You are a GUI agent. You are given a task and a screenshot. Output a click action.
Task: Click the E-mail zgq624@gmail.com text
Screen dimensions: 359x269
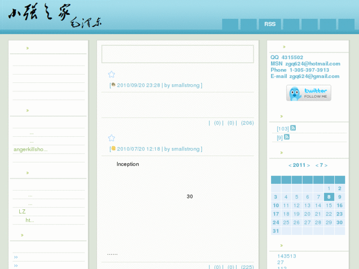point(305,76)
